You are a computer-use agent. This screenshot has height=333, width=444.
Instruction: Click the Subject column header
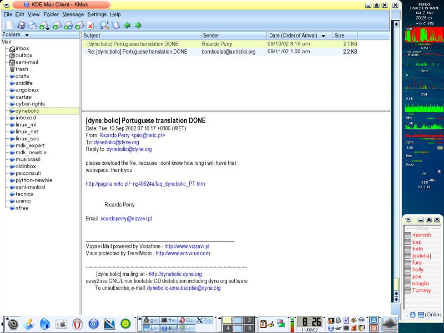pos(142,36)
